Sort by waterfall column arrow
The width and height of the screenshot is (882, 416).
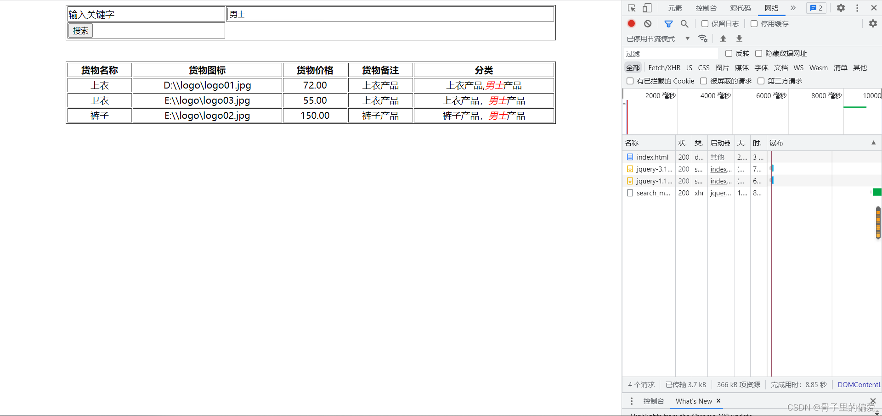click(873, 143)
